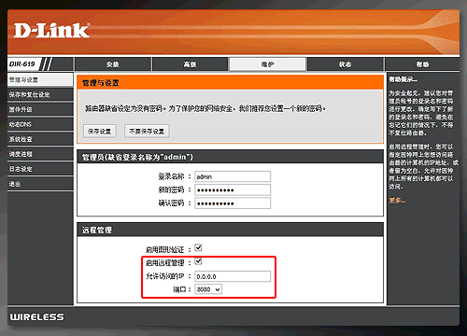Open 保存和复位设定 sidebar item
Screen dimensions: 467x336
pos(40,94)
